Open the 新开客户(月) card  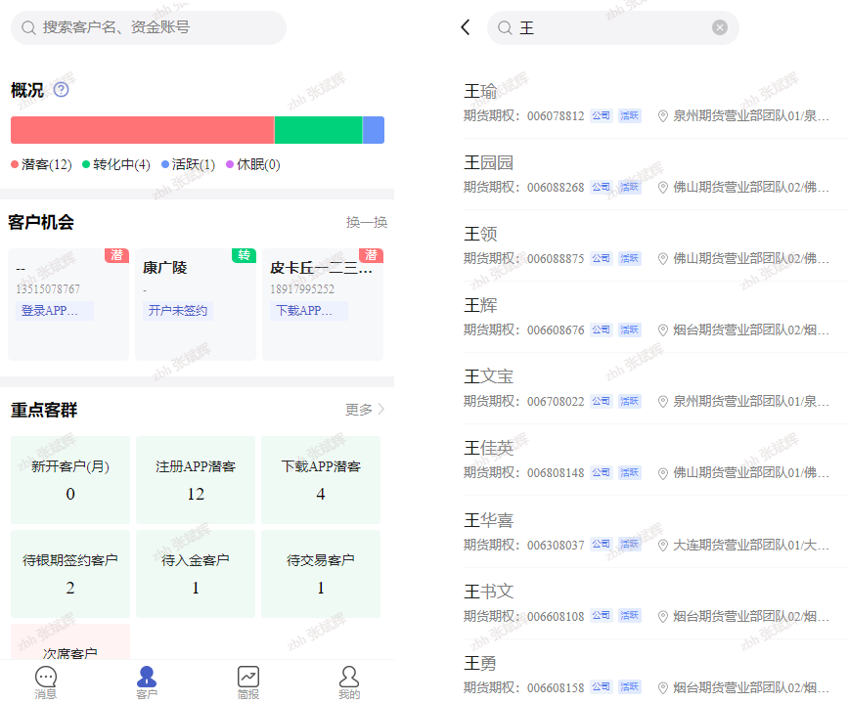[x=70, y=479]
